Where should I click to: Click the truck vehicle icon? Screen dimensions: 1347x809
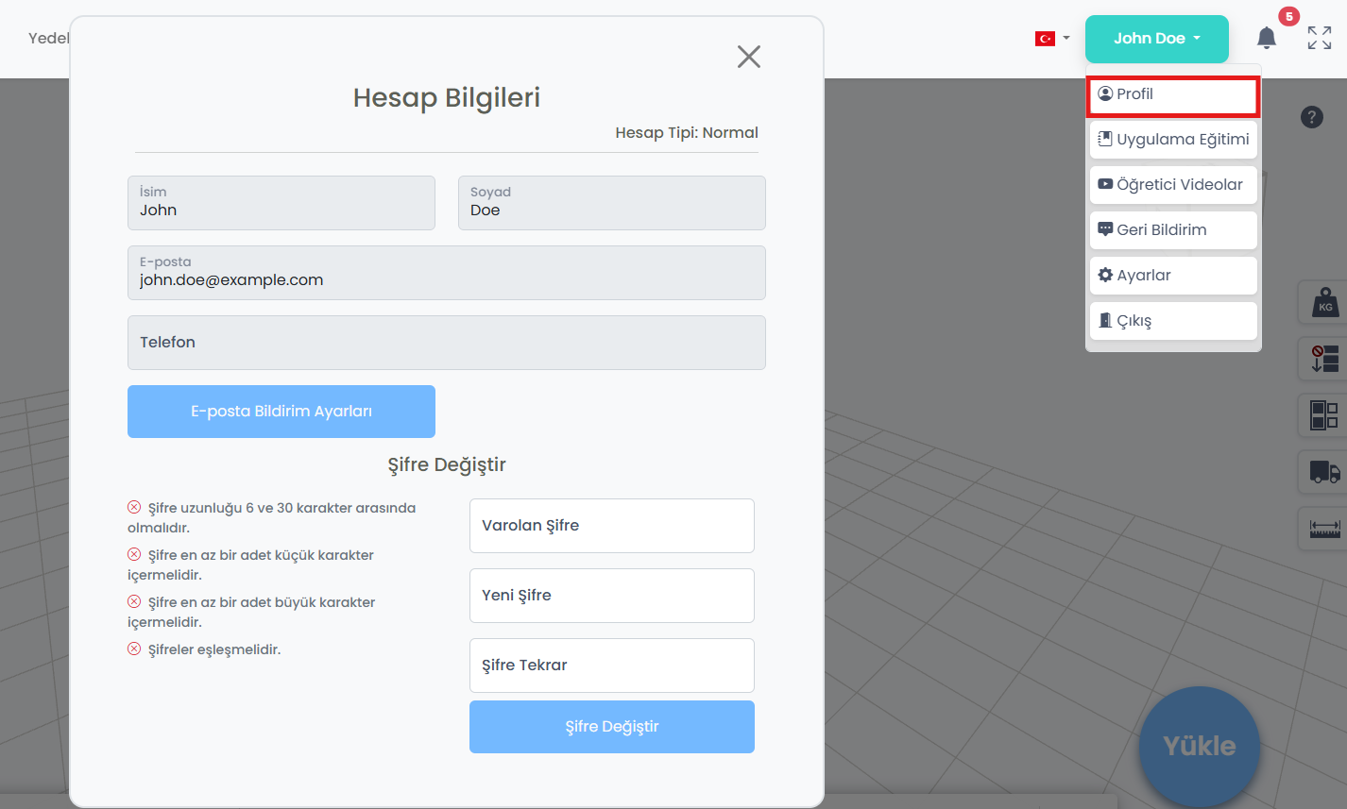[x=1324, y=471]
